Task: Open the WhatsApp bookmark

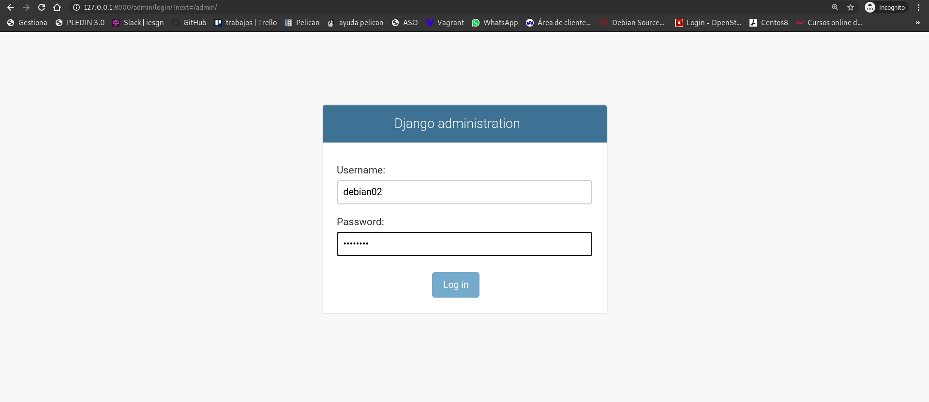Action: 494,23
